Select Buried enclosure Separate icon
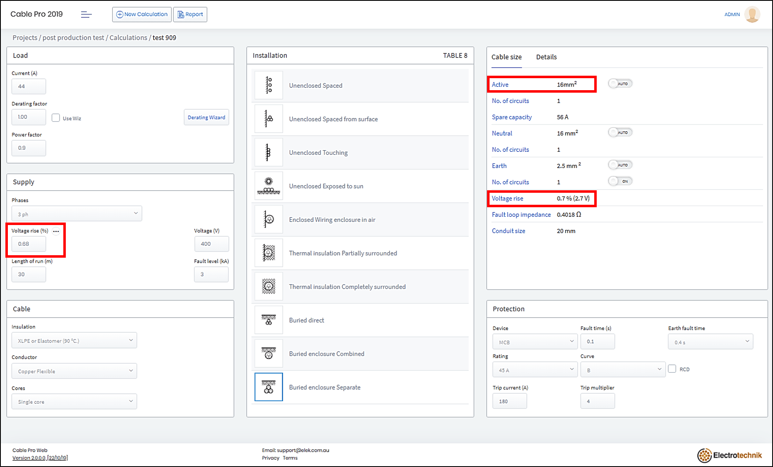The height and width of the screenshot is (467, 773). (x=269, y=387)
